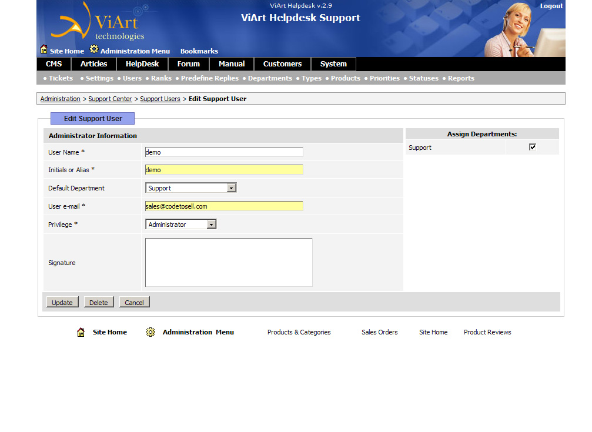This screenshot has width=592, height=432.
Task: Open the Types submenu item
Action: 312,78
